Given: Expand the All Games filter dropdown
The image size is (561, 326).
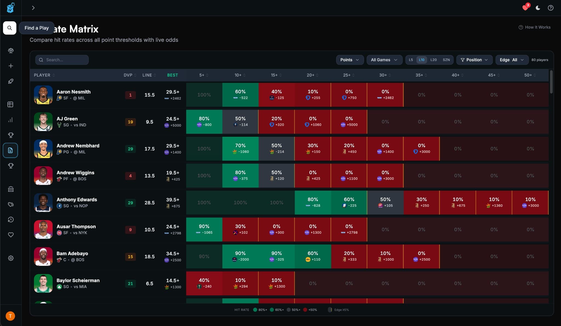Looking at the screenshot, I should tap(384, 60).
